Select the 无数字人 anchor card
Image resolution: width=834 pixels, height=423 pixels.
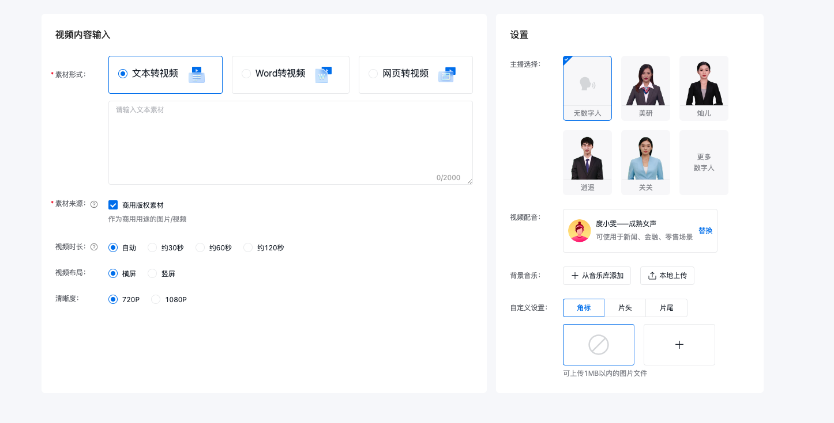(x=587, y=88)
